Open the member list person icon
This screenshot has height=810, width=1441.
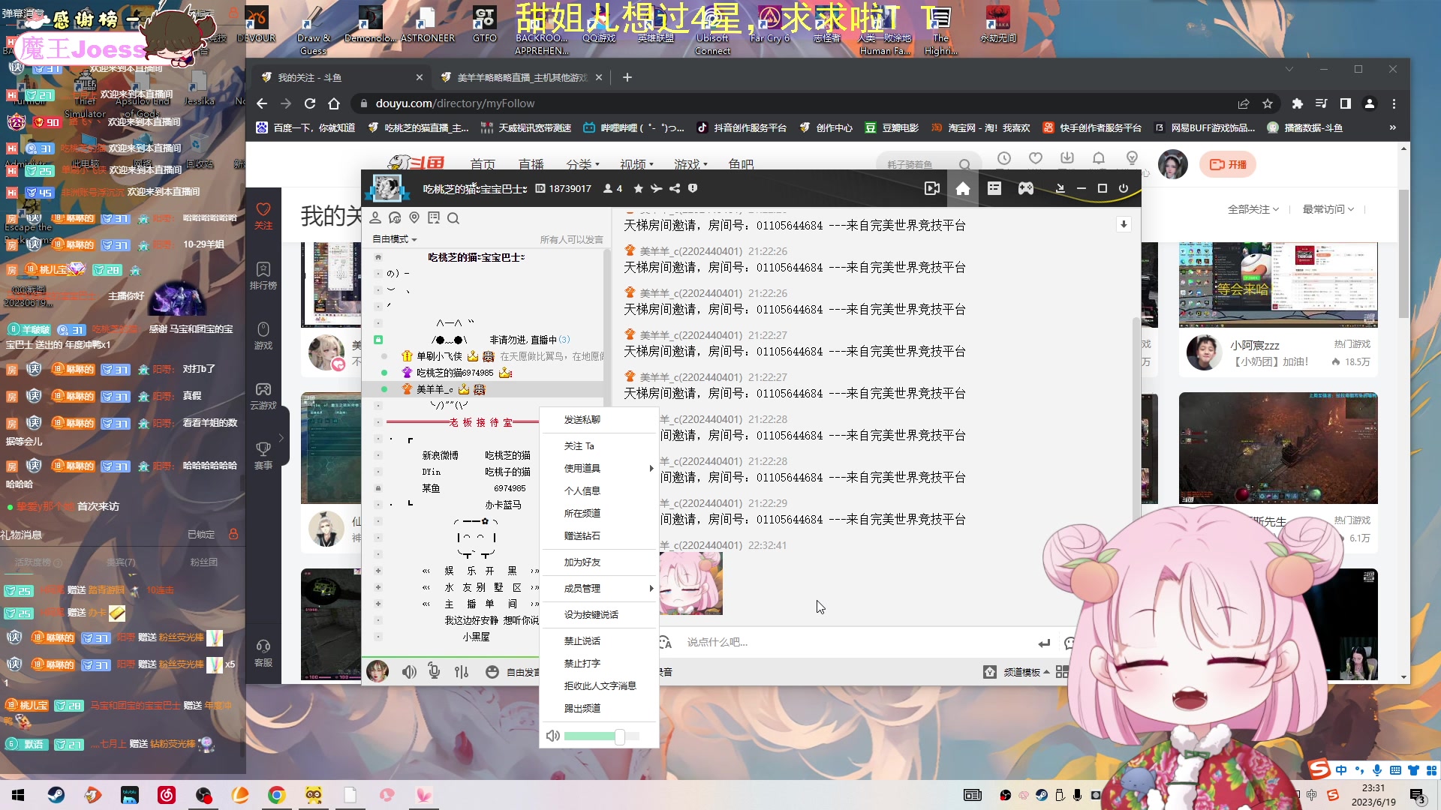pos(375,218)
